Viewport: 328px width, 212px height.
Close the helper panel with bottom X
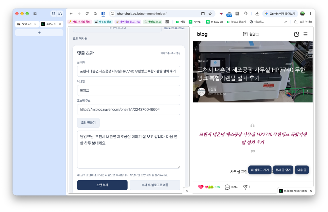click(187, 191)
